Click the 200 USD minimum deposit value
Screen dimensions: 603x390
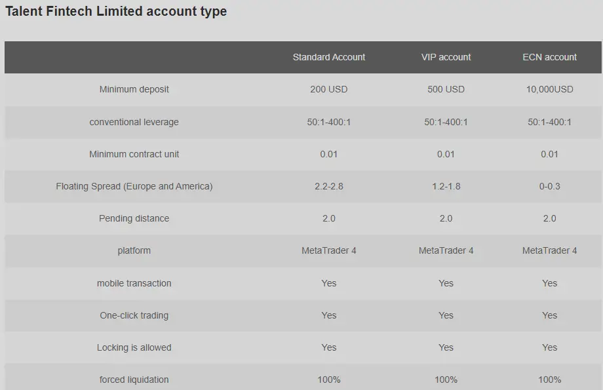click(x=329, y=89)
